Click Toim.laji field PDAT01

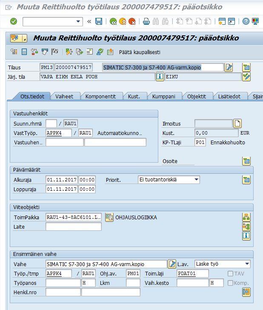coord(193,274)
